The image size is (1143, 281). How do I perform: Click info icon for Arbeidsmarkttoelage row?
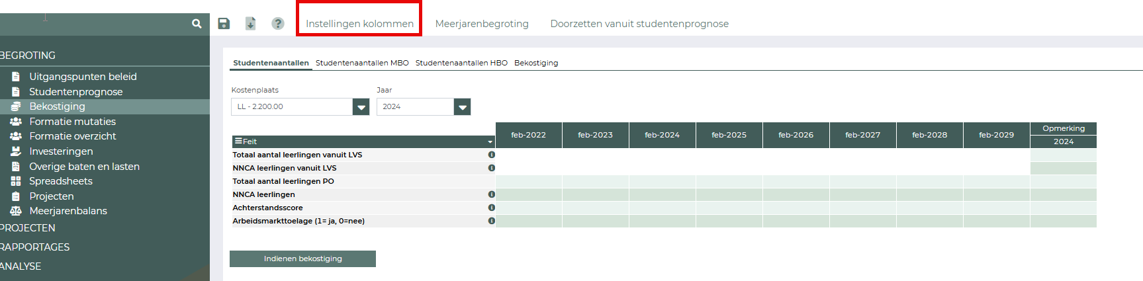coord(492,221)
